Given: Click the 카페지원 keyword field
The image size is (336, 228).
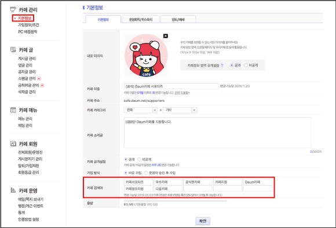Looking at the screenshot, I should 228,182.
